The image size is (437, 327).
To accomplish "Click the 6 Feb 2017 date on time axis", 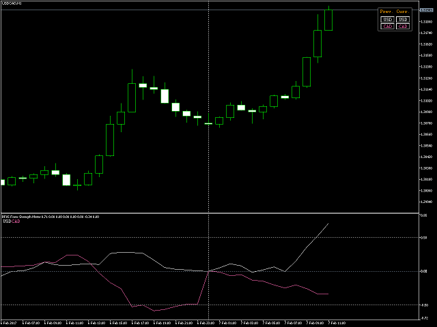I will 10,322.
